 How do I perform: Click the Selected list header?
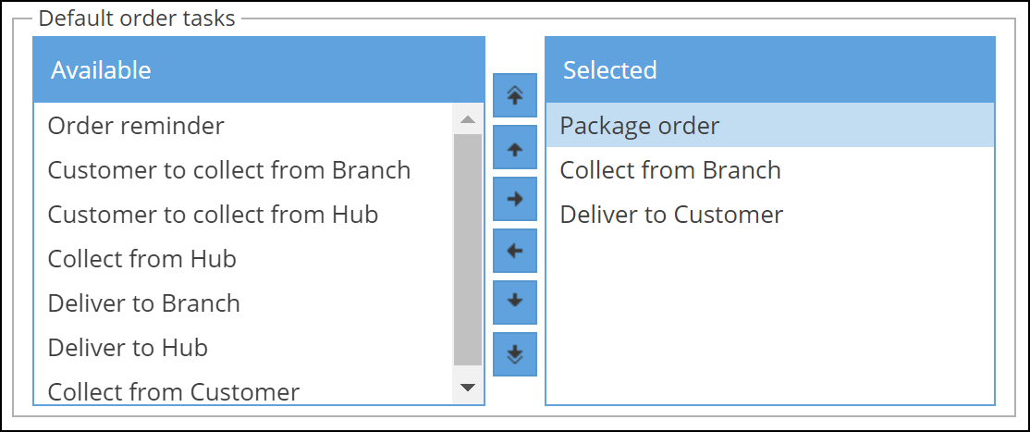pos(769,69)
